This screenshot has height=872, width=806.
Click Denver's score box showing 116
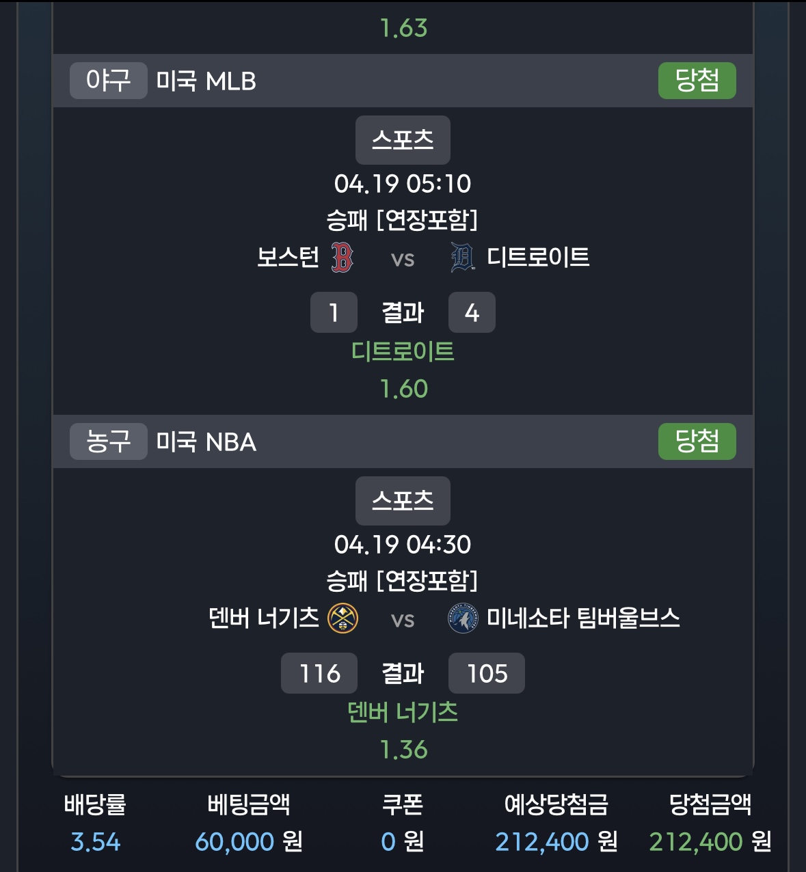click(319, 673)
